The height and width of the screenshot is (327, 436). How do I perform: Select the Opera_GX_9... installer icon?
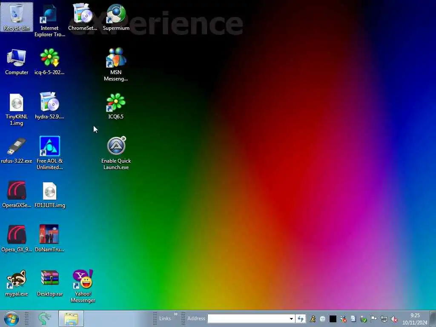pyautogui.click(x=17, y=238)
